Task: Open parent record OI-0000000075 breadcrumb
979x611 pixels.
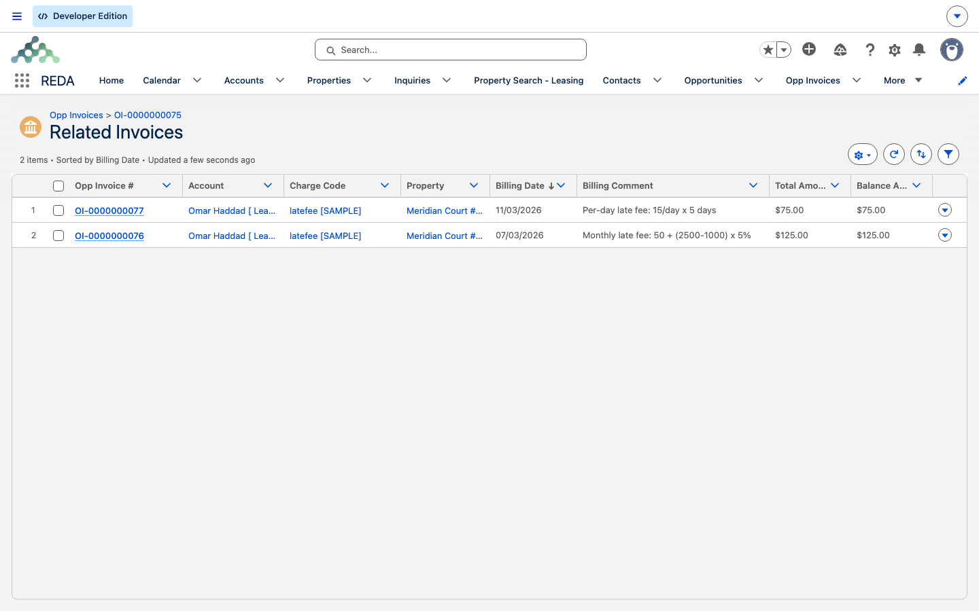Action: [148, 115]
